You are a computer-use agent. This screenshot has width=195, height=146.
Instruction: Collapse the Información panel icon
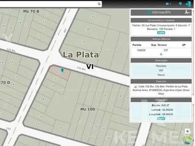(187, 12)
